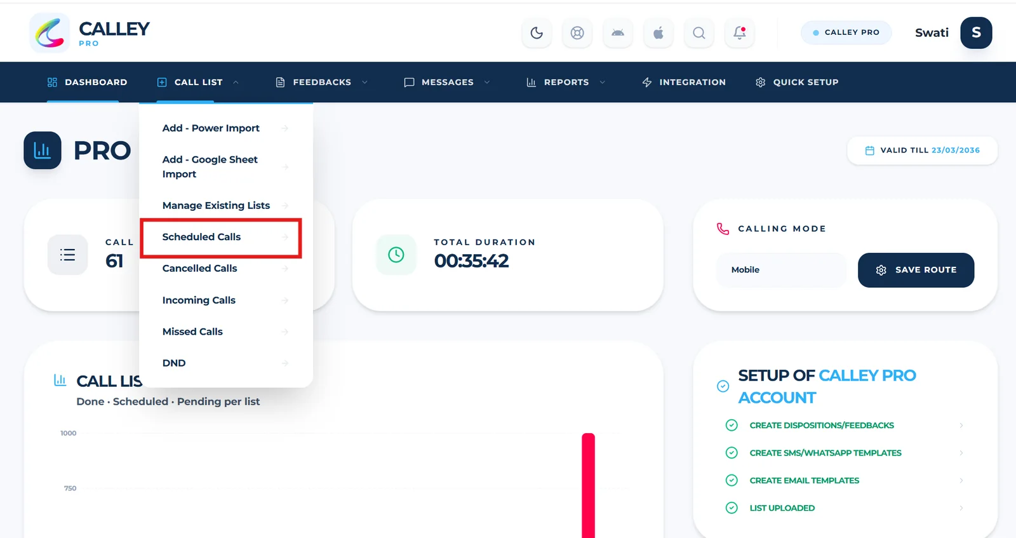This screenshot has width=1016, height=538.
Task: Click the Save Route button
Action: [916, 270]
